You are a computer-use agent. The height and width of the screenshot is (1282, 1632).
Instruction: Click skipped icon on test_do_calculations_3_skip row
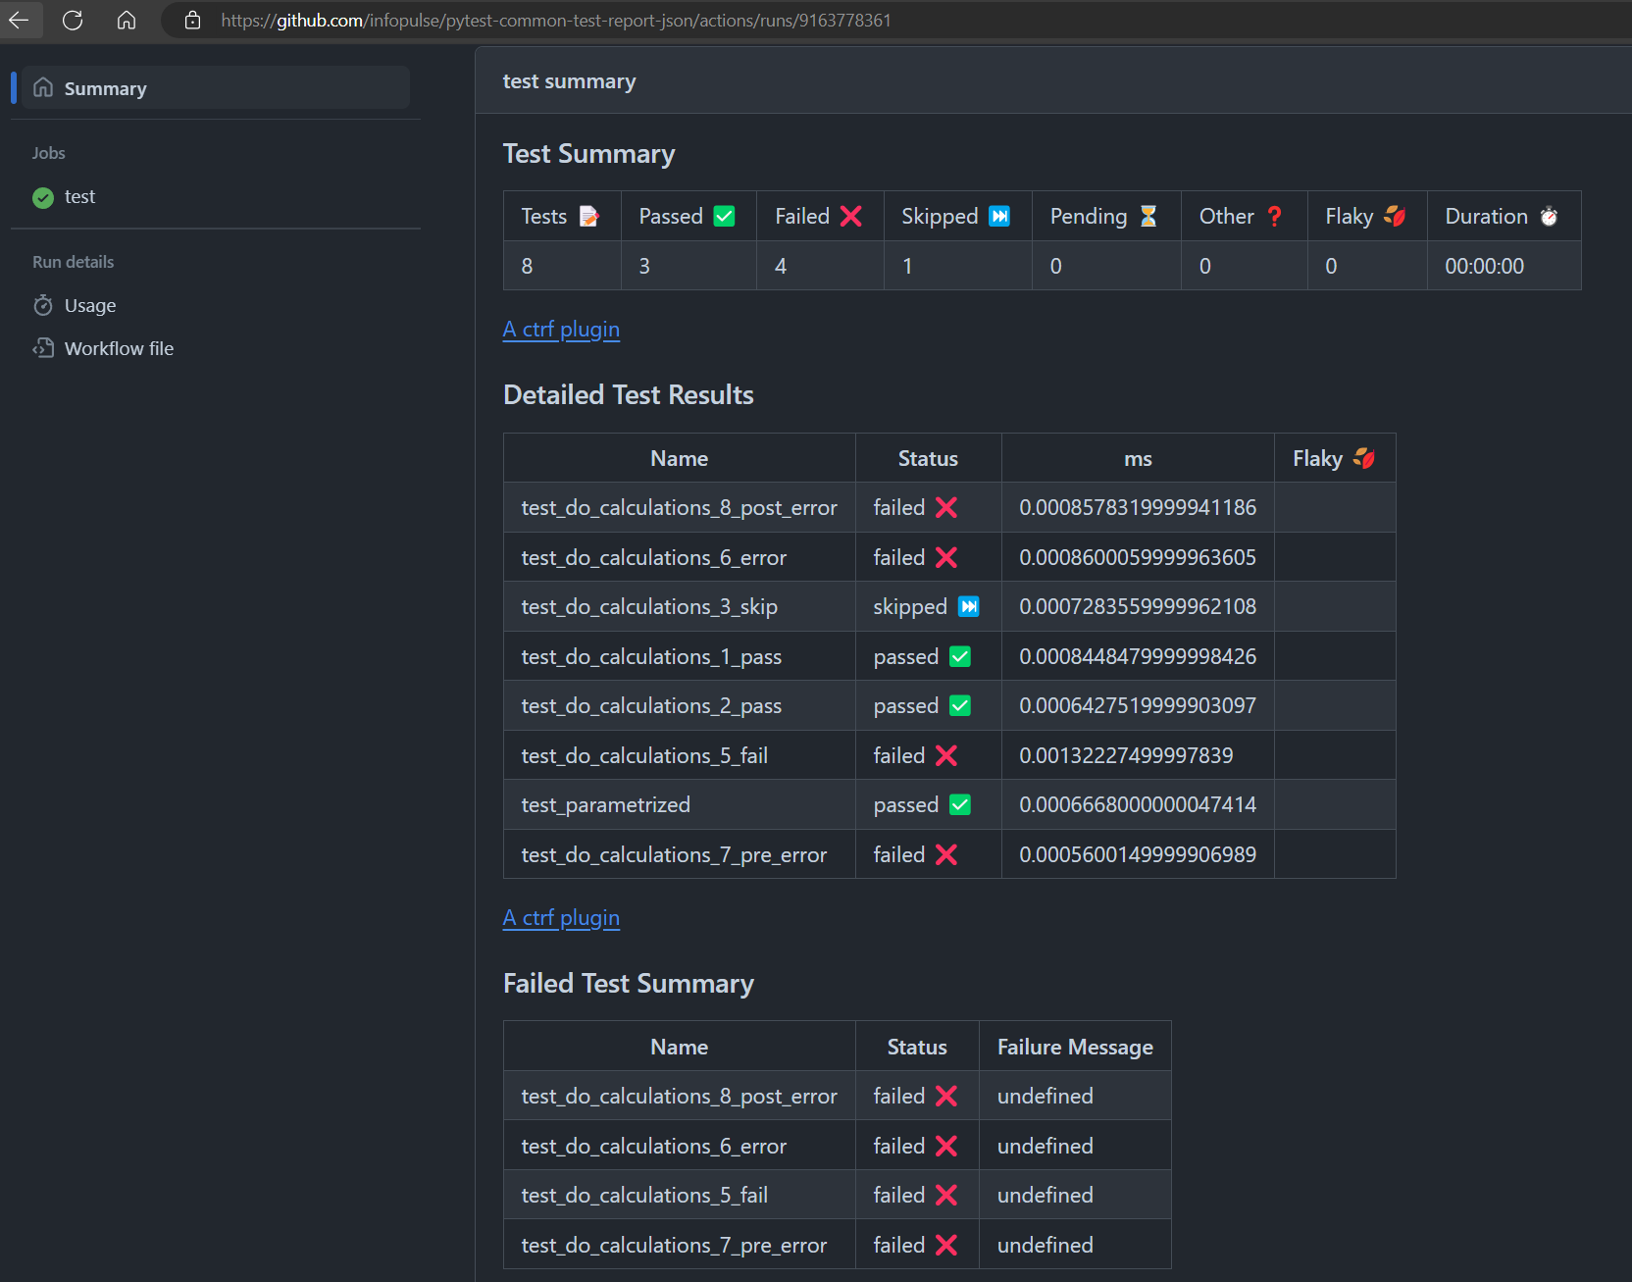click(969, 606)
